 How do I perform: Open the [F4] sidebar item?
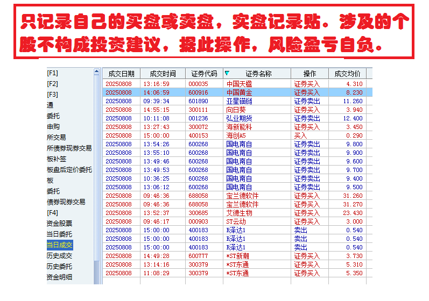53,212
